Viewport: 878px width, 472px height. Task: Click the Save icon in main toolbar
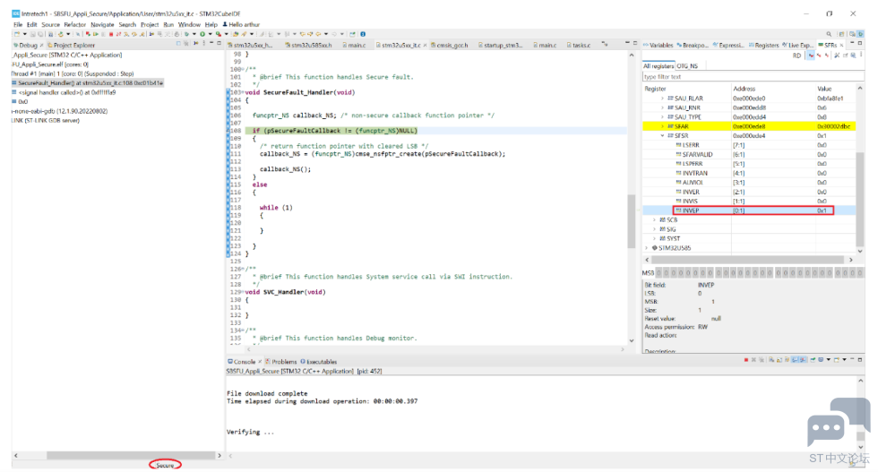point(33,34)
